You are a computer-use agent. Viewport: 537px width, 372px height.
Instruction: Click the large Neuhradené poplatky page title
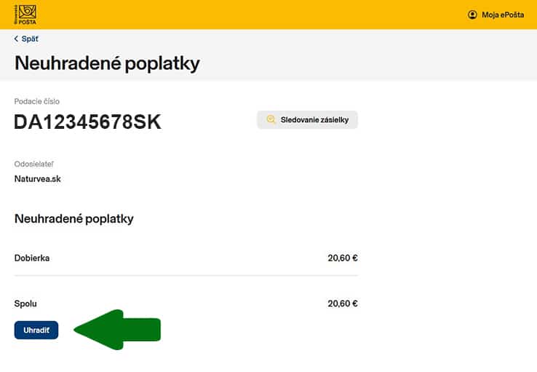click(x=107, y=63)
